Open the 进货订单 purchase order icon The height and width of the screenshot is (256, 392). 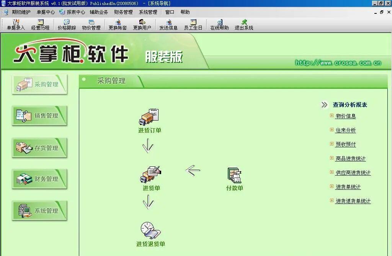pos(149,120)
